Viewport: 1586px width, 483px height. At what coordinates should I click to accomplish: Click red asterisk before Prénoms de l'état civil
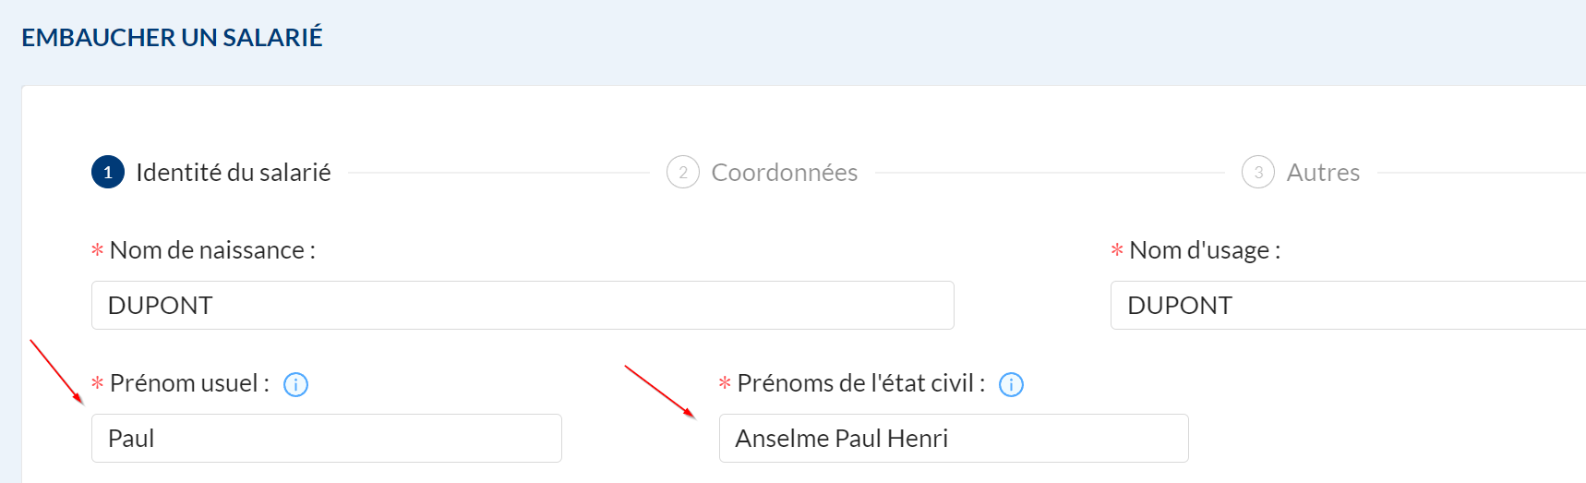coord(725,383)
